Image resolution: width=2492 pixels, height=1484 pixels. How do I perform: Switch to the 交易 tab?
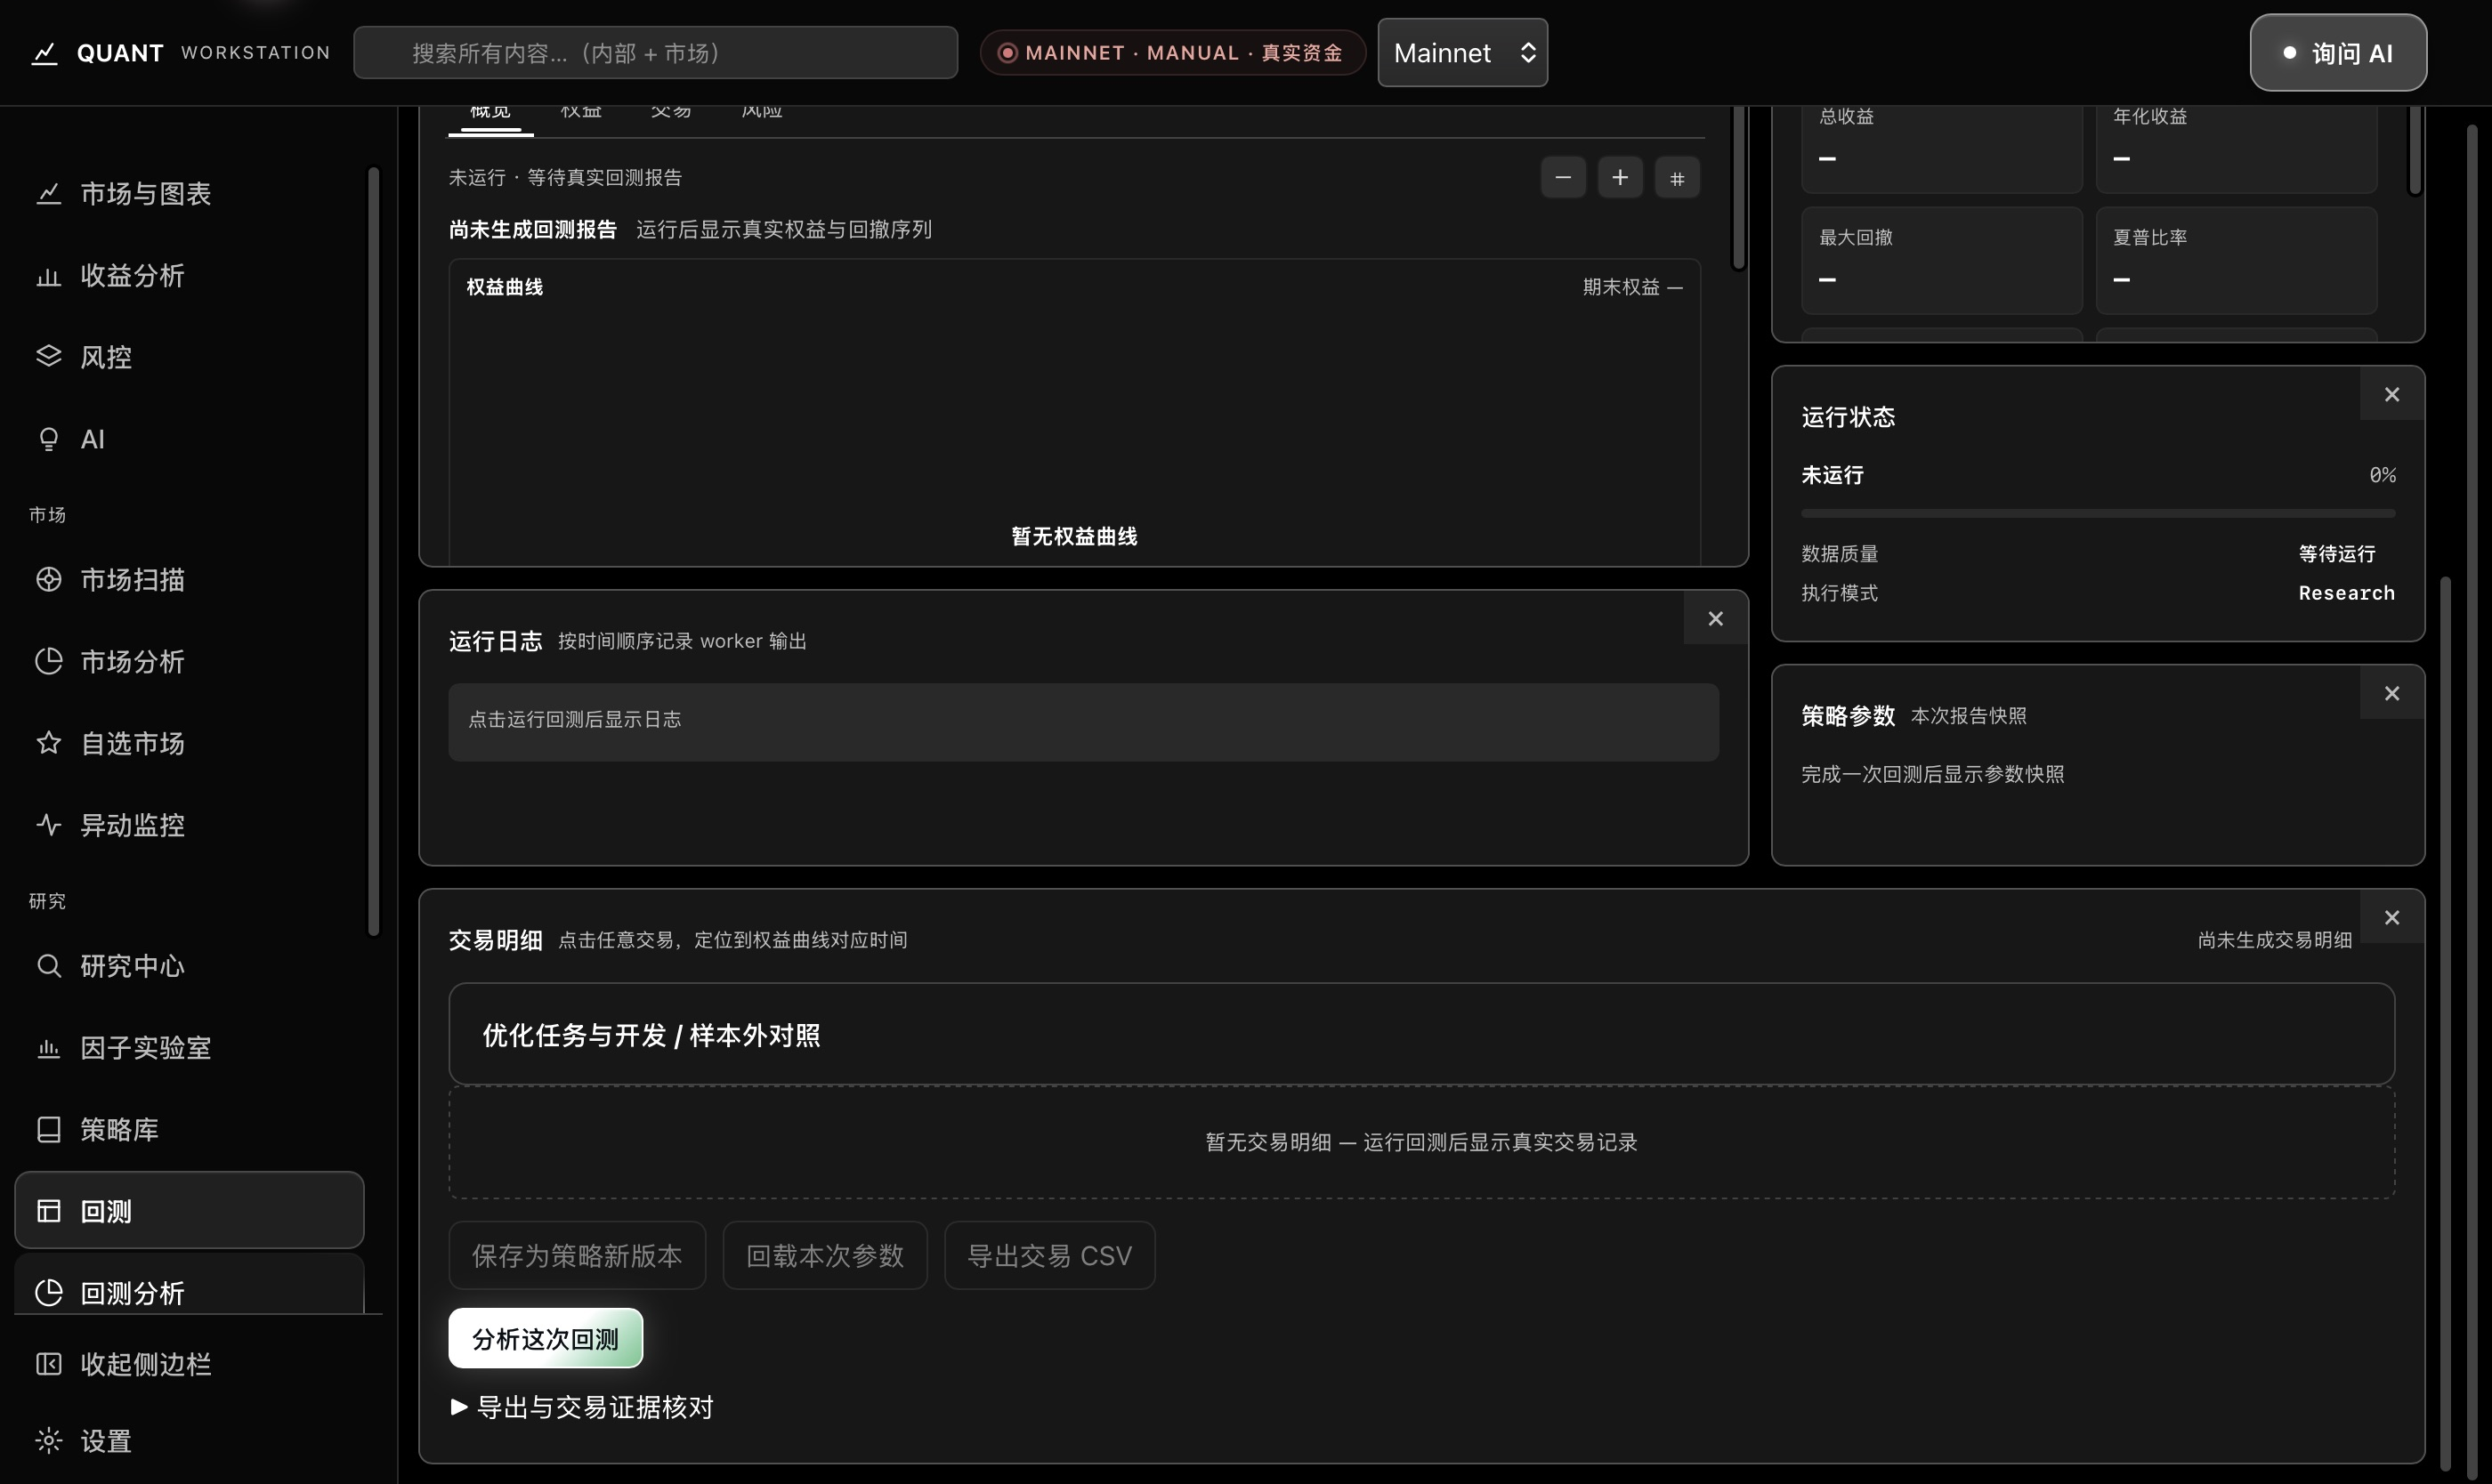point(671,113)
